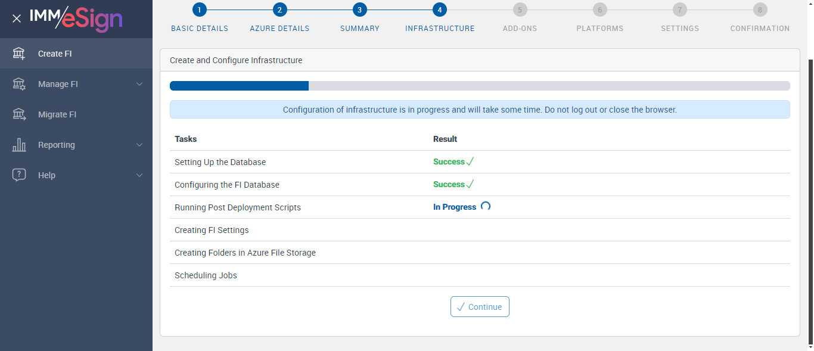Click the Tasks column header
The height and width of the screenshot is (351, 814).
tap(186, 139)
